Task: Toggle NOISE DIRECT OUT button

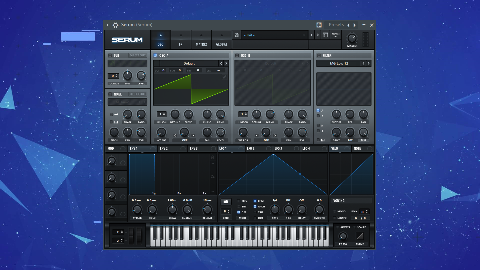Action: 138,94
